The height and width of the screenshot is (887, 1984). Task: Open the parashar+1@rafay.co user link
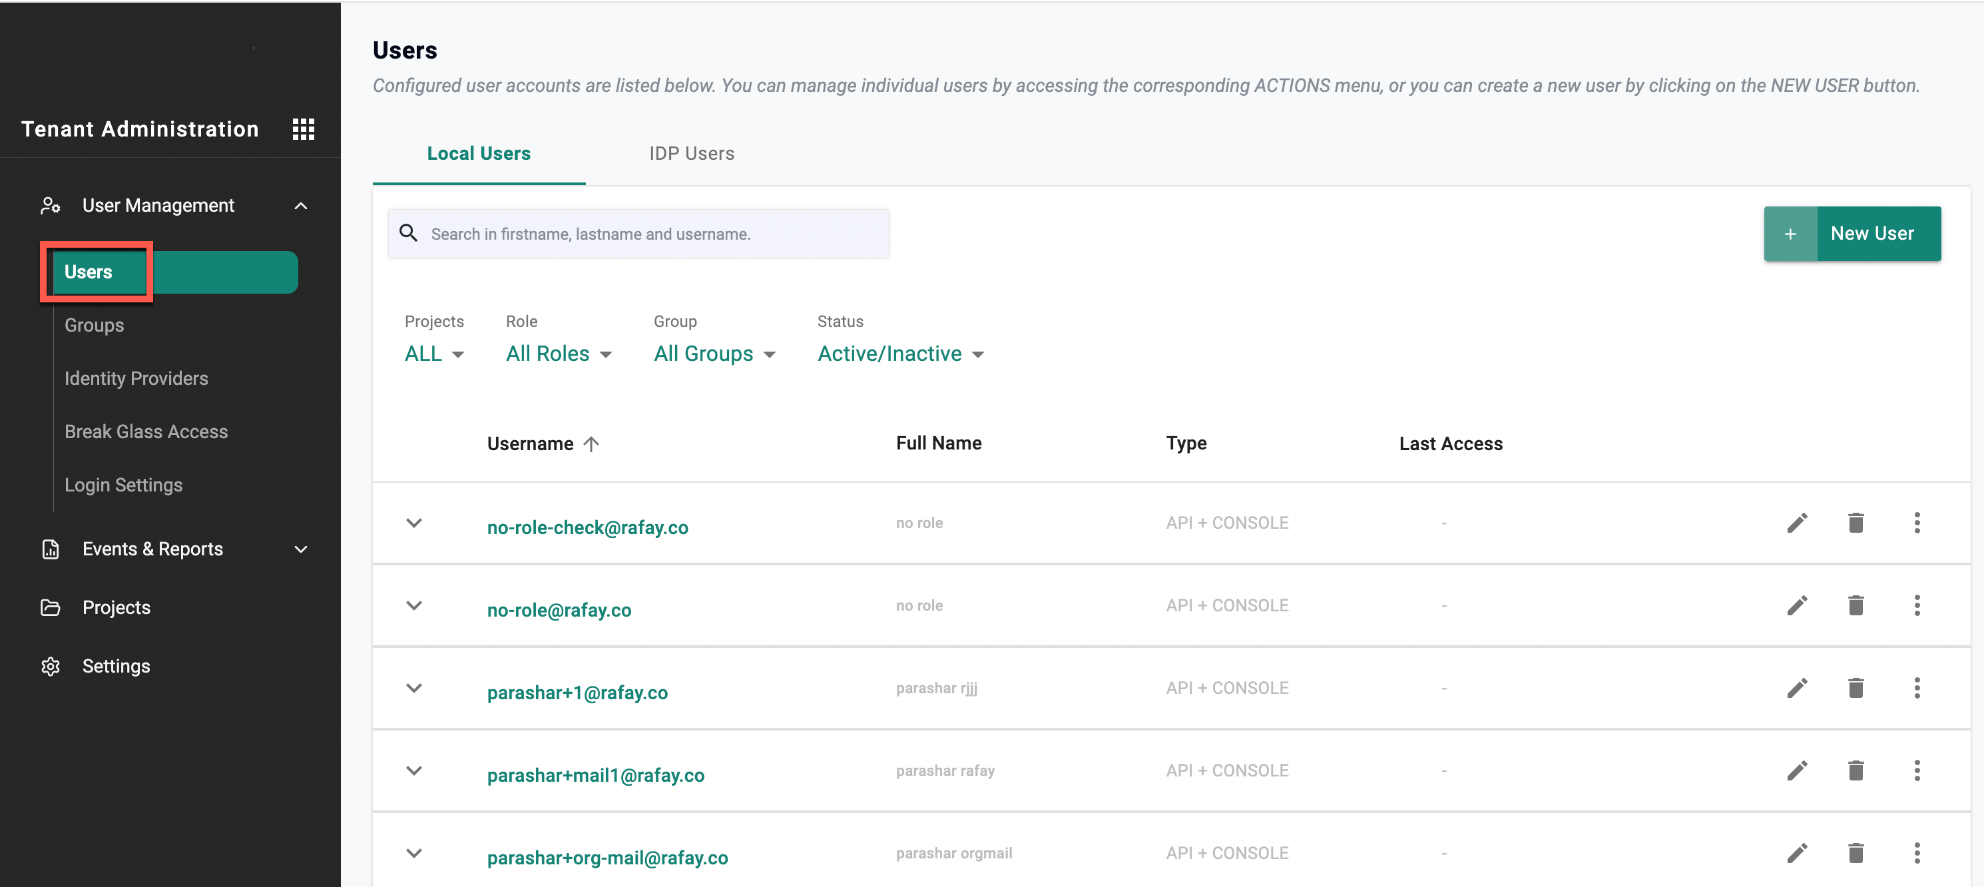(577, 693)
